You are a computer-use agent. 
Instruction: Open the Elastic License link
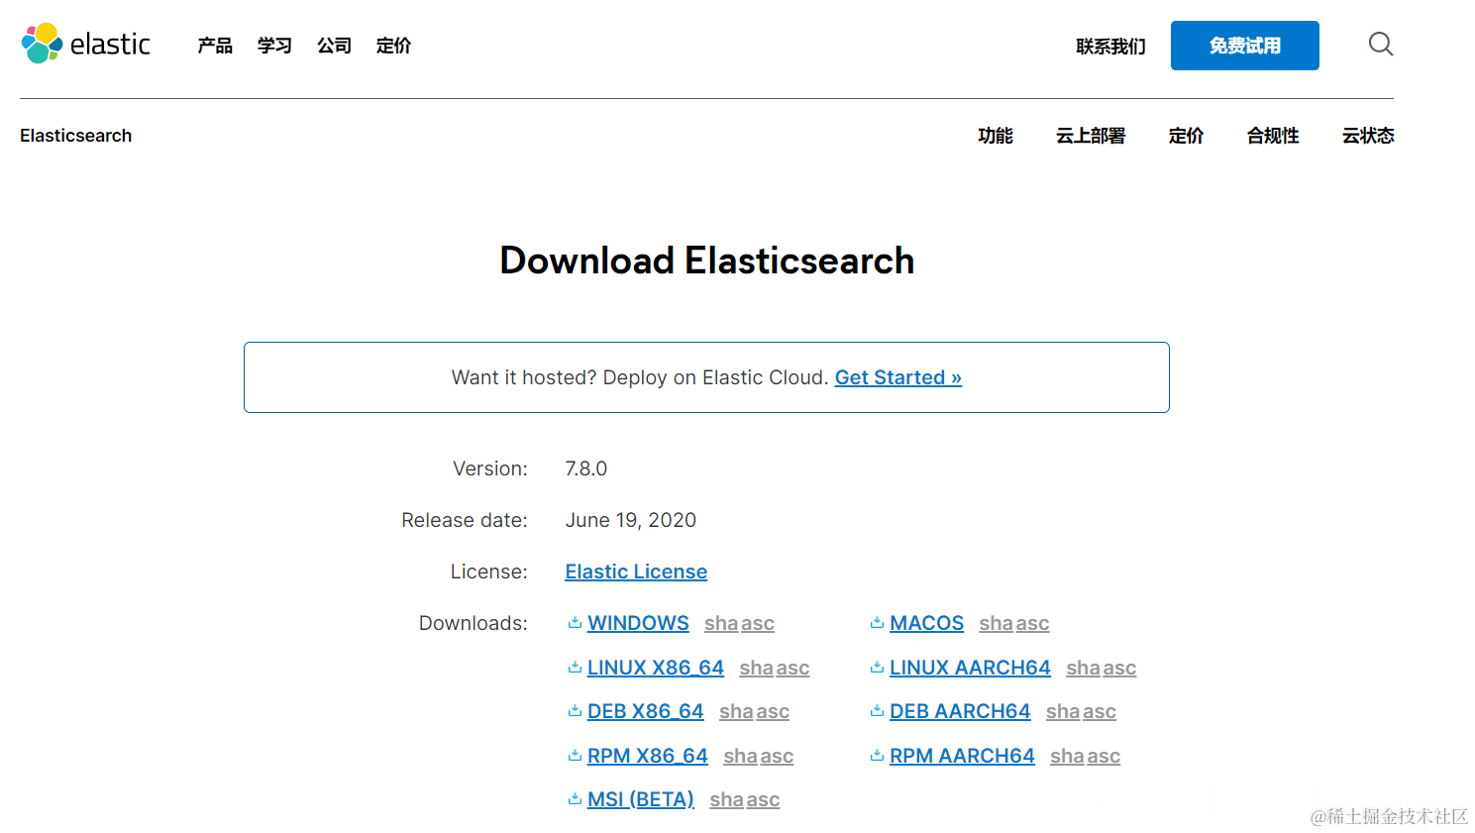(636, 572)
